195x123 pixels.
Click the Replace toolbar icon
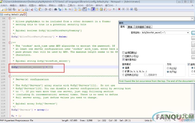pyautogui.click(x=60, y=9)
